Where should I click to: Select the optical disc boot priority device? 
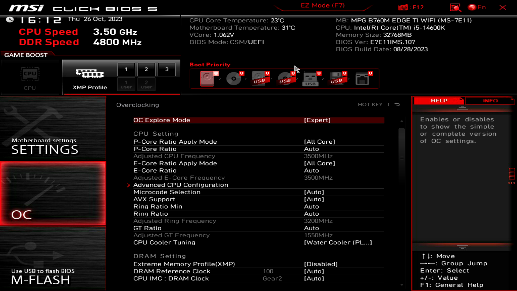[x=233, y=78]
